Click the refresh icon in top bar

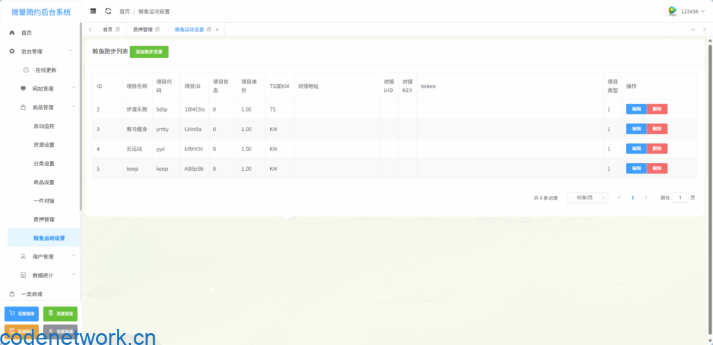point(108,11)
